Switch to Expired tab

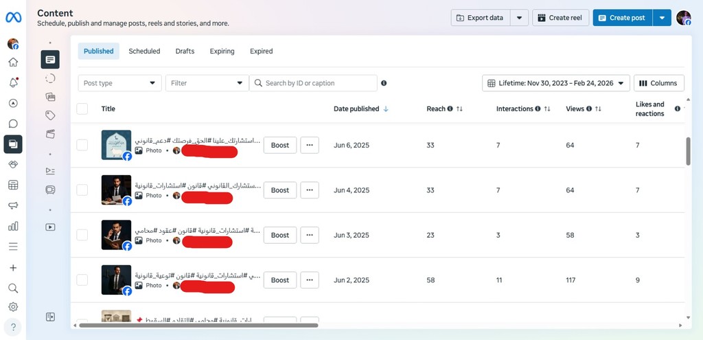pyautogui.click(x=262, y=51)
